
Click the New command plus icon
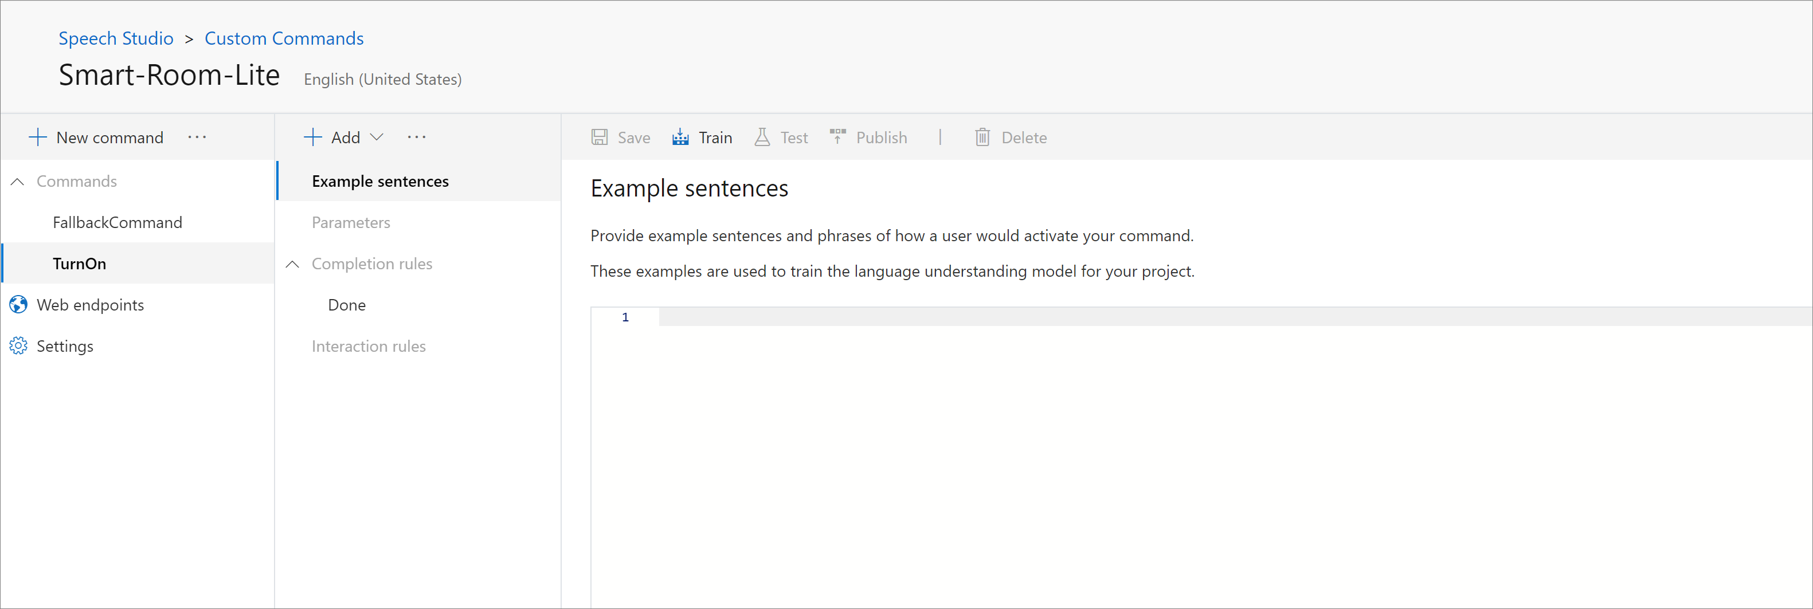click(37, 137)
